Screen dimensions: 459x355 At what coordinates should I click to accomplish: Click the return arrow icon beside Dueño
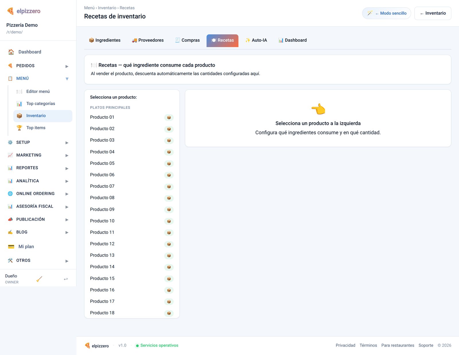coord(66,279)
